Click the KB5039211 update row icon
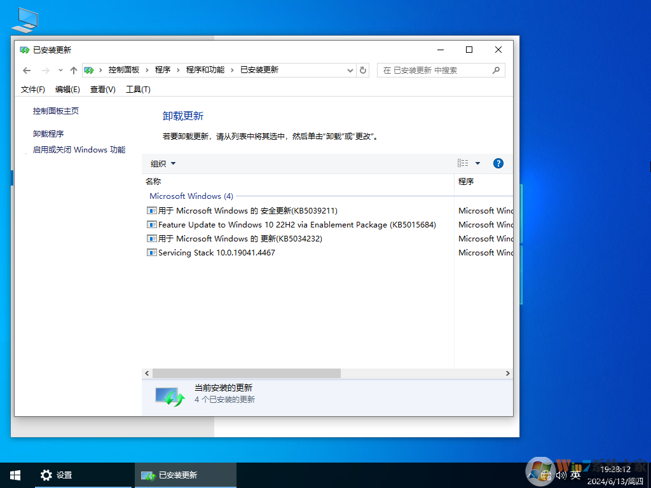 pos(151,210)
